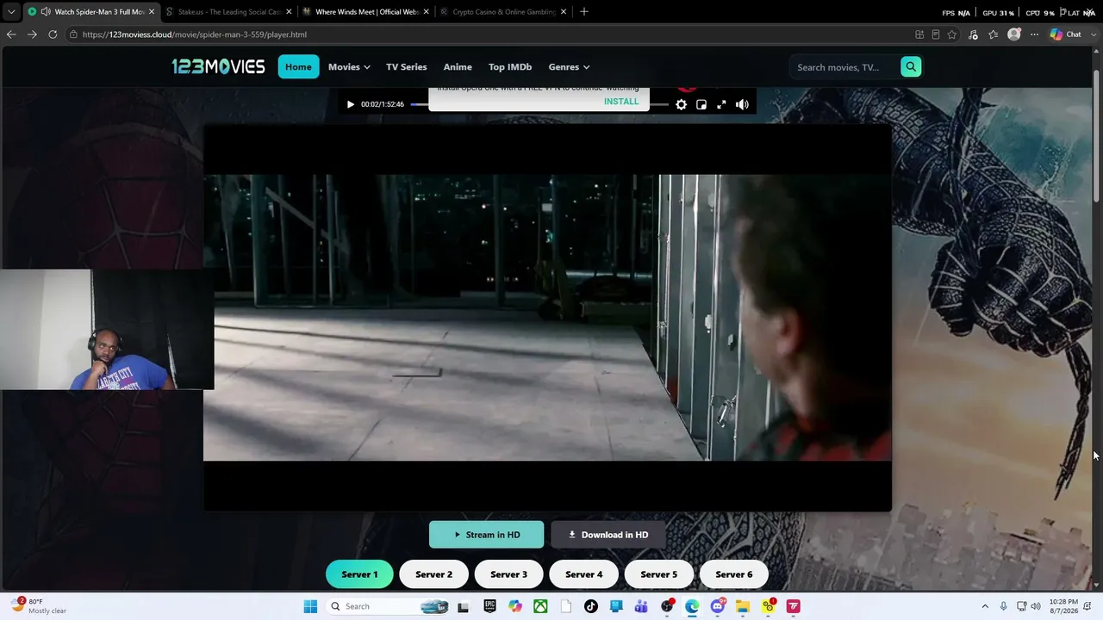Switch to Server 3

508,574
